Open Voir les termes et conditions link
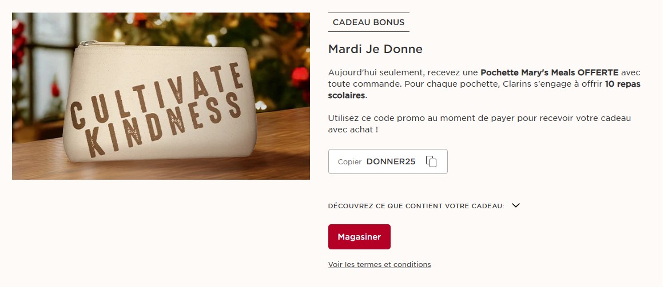 pos(379,264)
